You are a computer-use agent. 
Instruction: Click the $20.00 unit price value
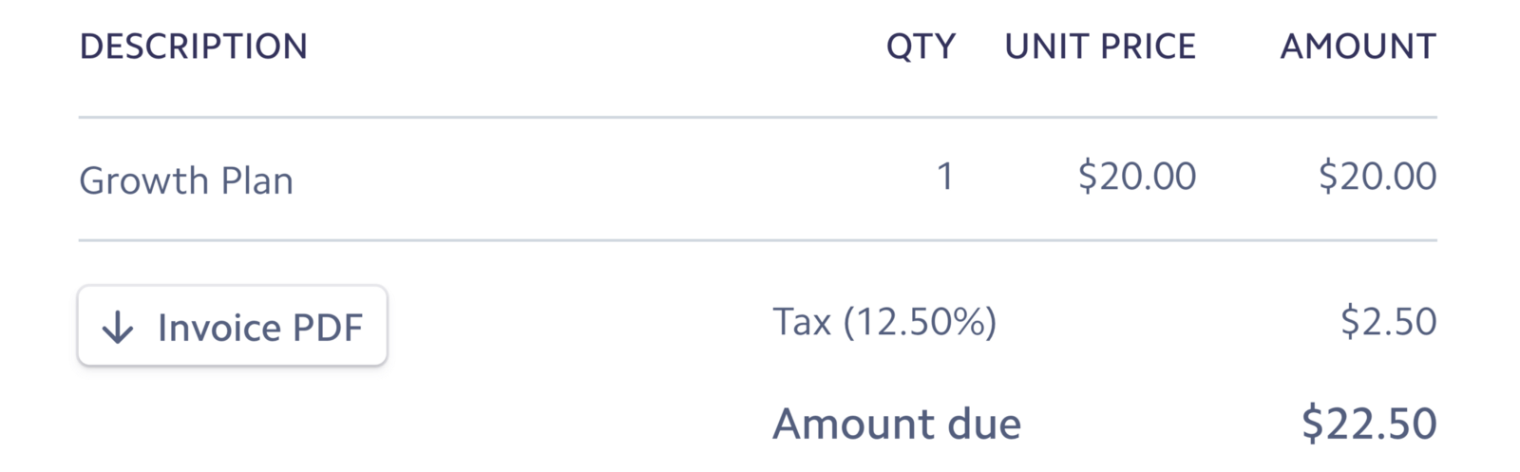[x=1137, y=177]
